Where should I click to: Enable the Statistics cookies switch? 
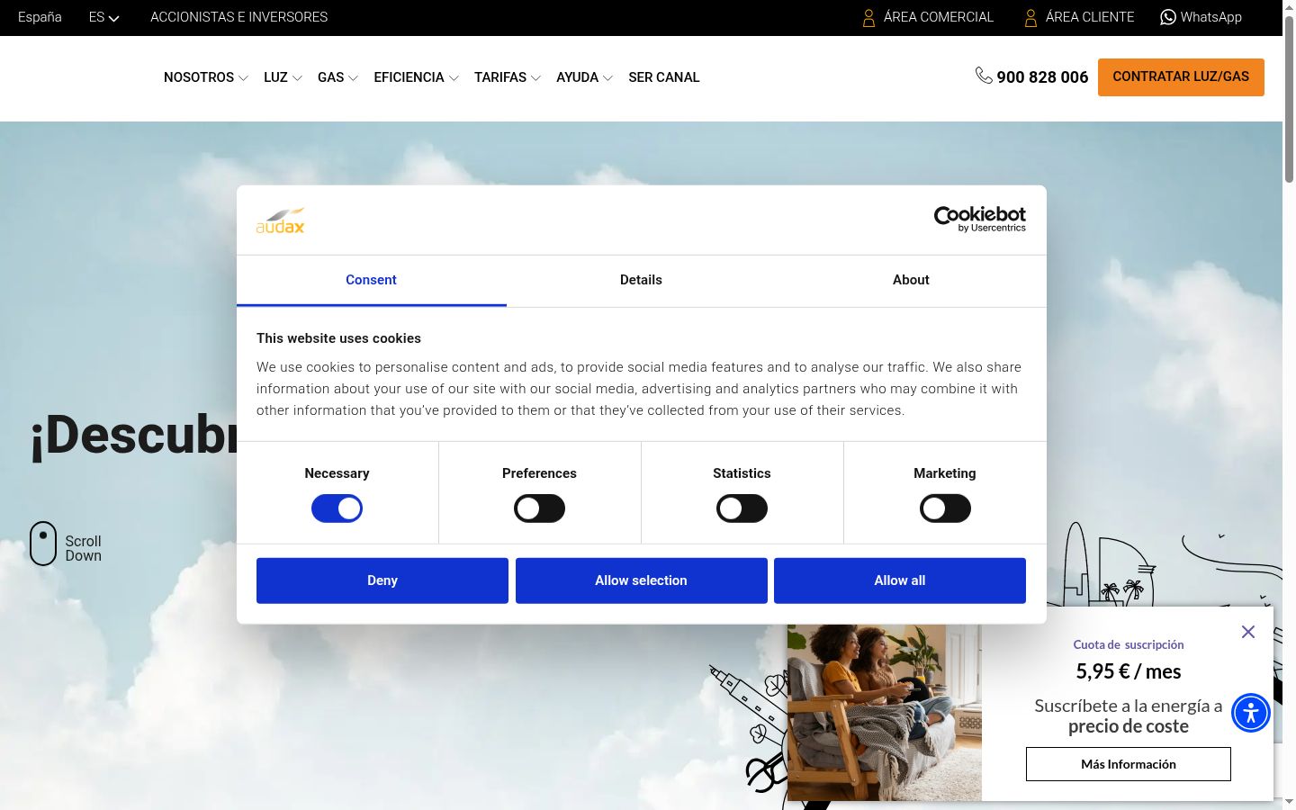(742, 508)
